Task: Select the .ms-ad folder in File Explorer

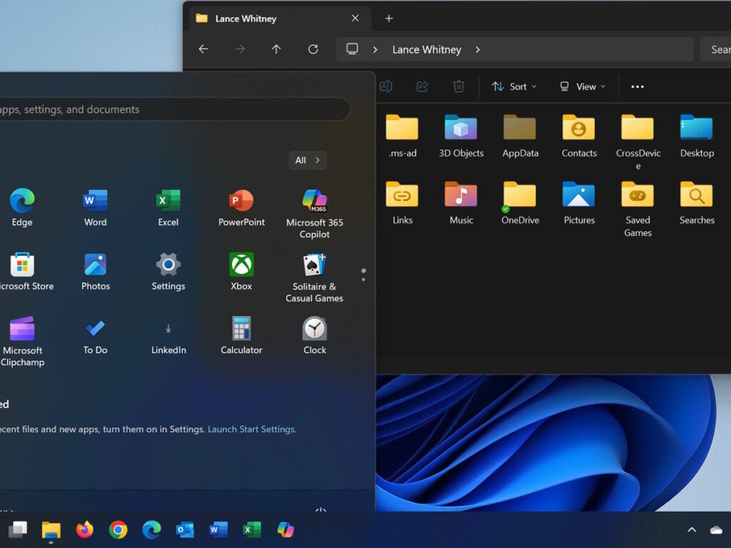Action: tap(403, 136)
